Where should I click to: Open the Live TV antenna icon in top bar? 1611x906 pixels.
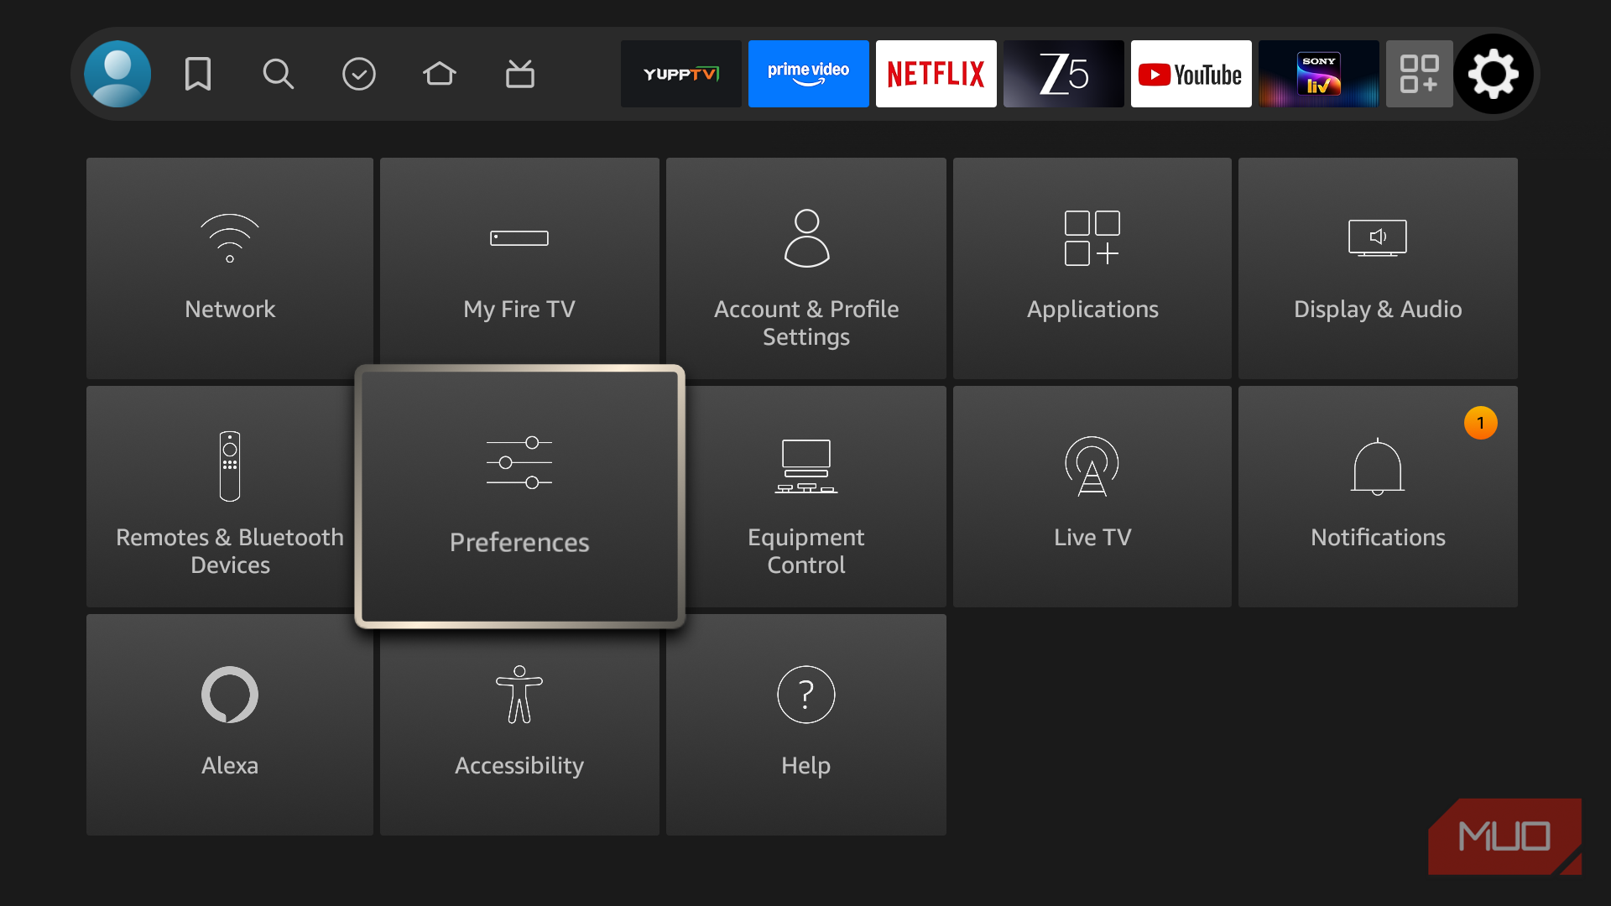click(520, 74)
